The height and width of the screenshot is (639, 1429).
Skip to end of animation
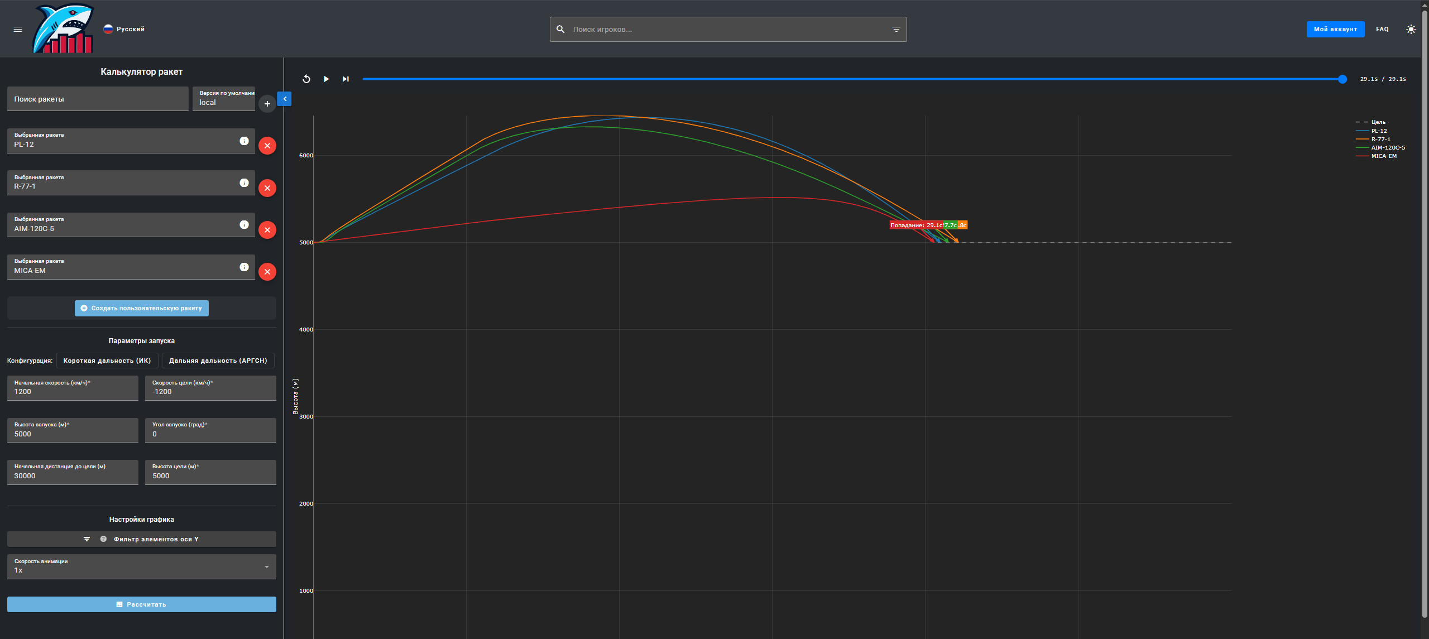coord(346,79)
